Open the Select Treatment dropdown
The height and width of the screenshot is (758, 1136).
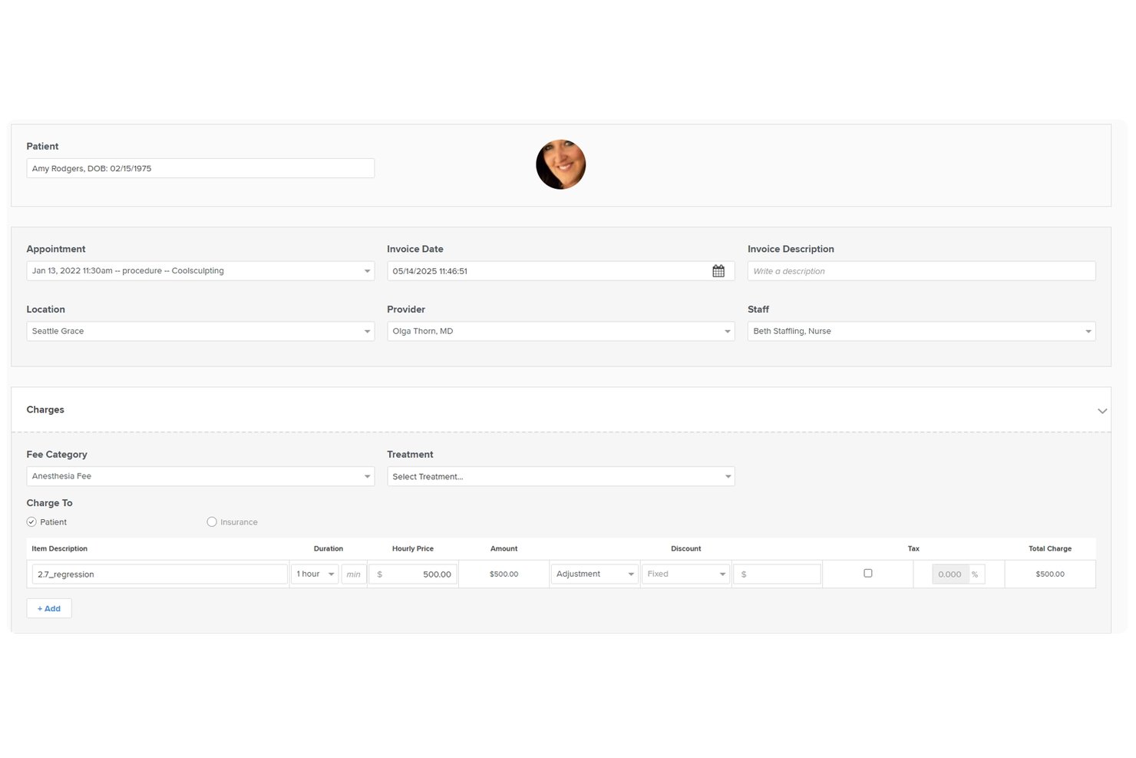pyautogui.click(x=561, y=476)
